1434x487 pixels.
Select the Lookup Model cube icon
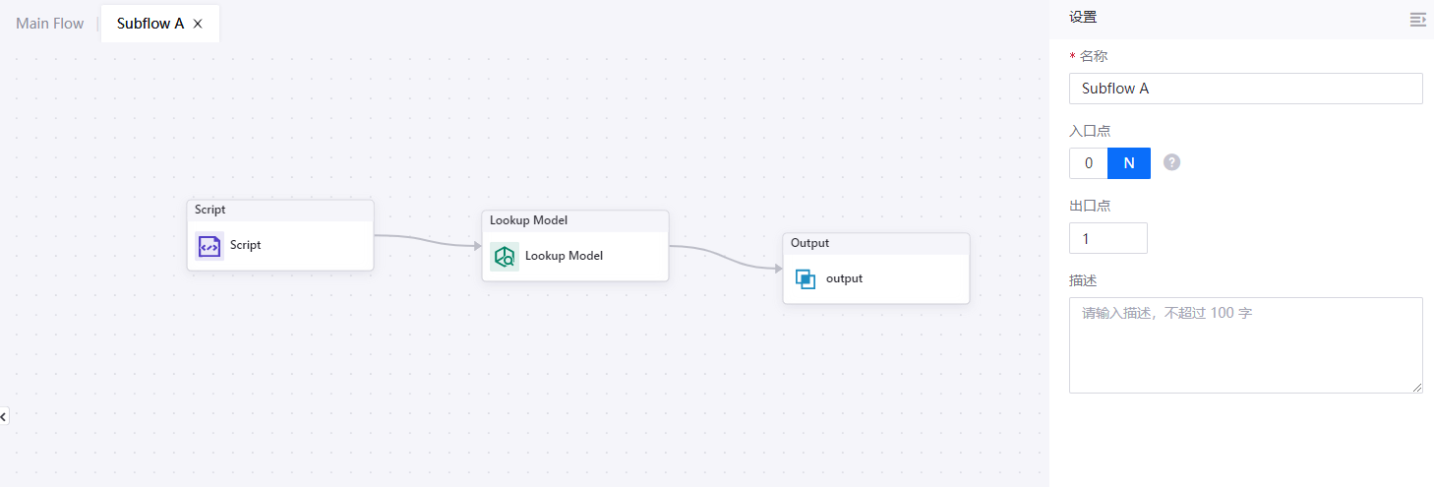505,256
